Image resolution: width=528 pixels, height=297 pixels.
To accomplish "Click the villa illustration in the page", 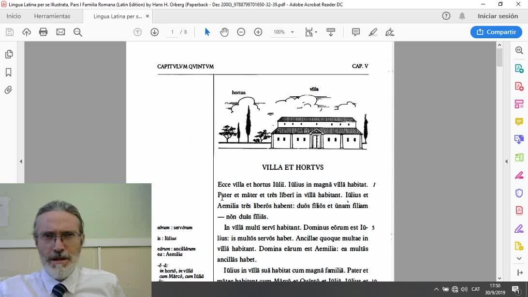I will pos(293,118).
